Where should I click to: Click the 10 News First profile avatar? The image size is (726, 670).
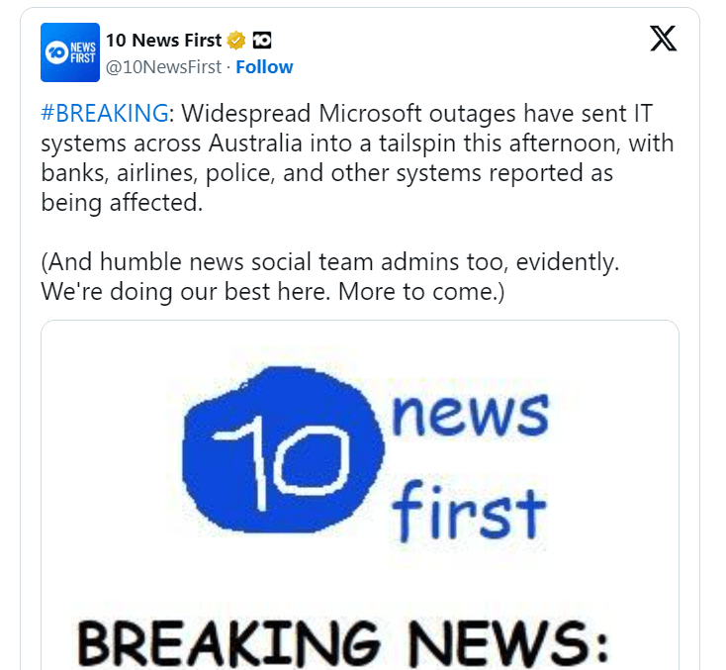point(70,52)
